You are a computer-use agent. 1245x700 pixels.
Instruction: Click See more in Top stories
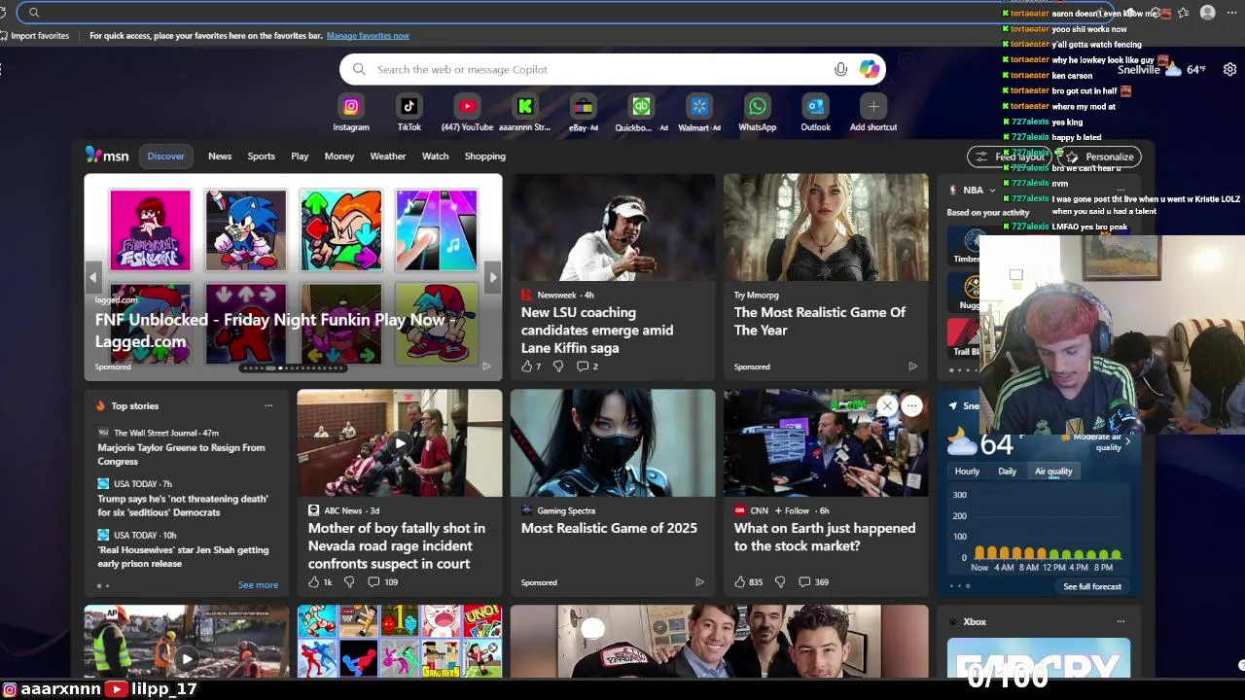[258, 585]
